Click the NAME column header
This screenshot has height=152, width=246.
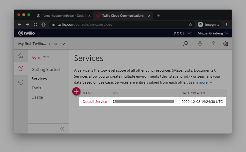[87, 93]
